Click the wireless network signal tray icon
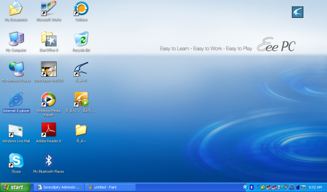 coord(280,187)
